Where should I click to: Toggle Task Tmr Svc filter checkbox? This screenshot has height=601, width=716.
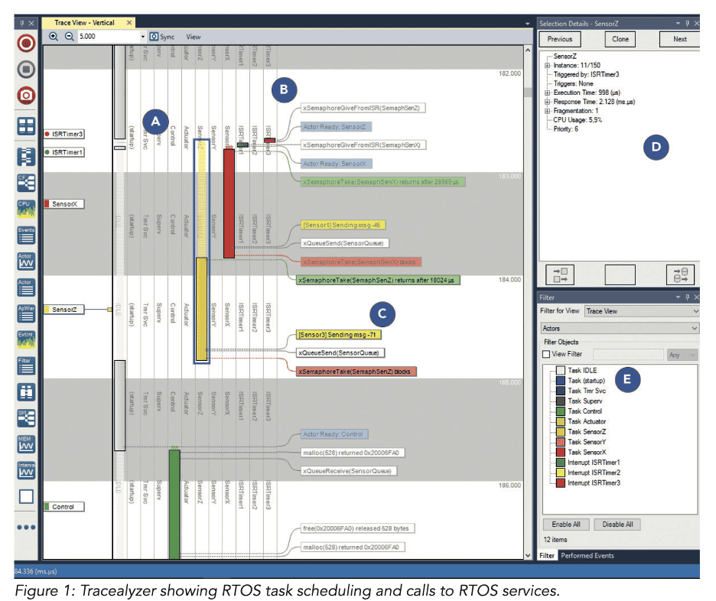coord(561,391)
